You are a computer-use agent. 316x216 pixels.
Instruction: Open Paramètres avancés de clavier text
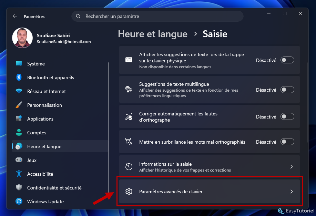tap(171, 192)
